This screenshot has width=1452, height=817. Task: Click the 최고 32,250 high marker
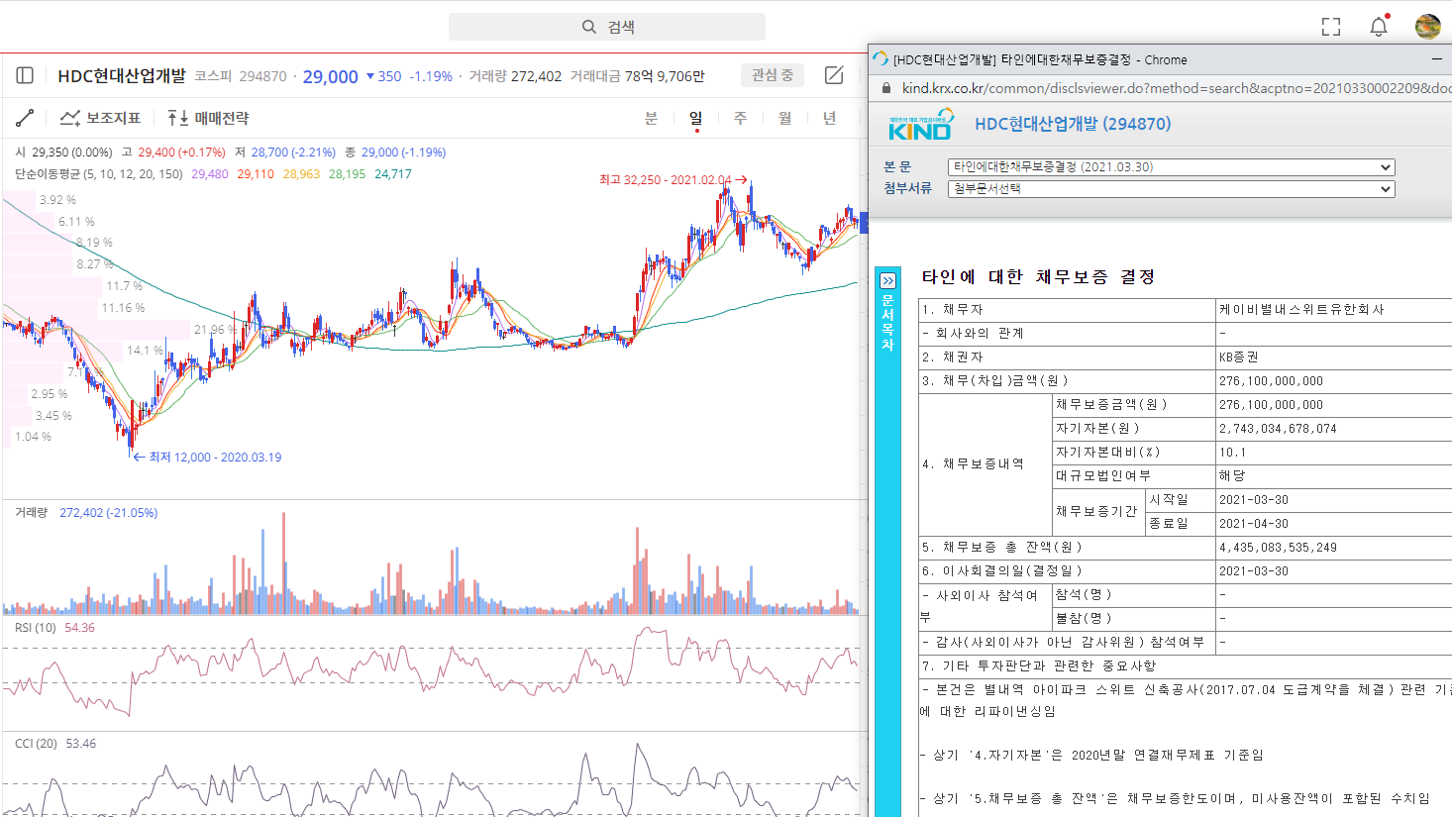pos(673,180)
